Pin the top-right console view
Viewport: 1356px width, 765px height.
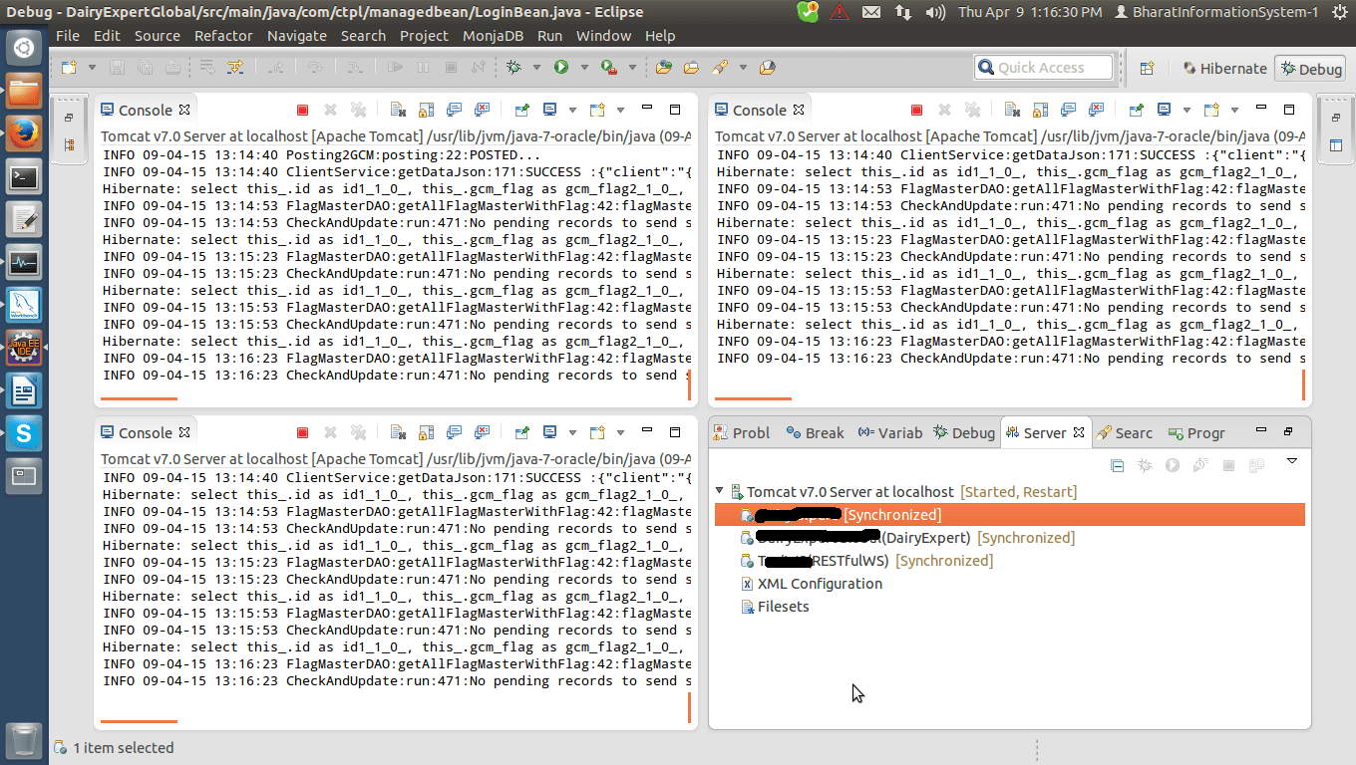(x=1138, y=110)
